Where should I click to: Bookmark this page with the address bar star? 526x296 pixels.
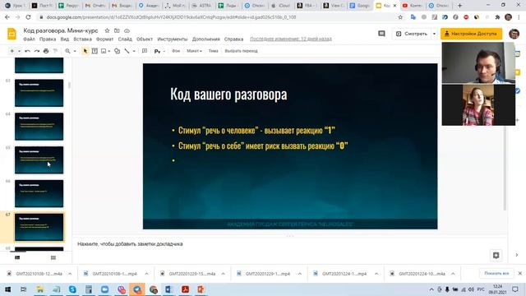[x=400, y=17]
